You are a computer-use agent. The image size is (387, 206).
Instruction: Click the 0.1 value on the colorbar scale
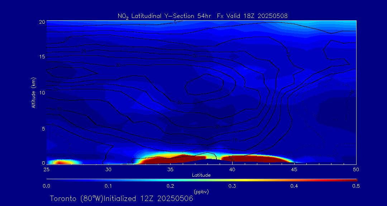(108, 186)
